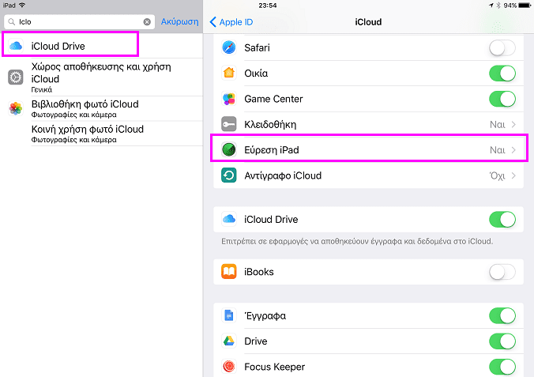The width and height of the screenshot is (534, 377).
Task: Disable the iCloud Drive switch
Action: (502, 219)
